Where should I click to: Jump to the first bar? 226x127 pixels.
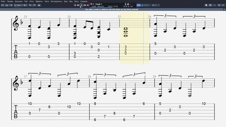[x=75, y=5]
